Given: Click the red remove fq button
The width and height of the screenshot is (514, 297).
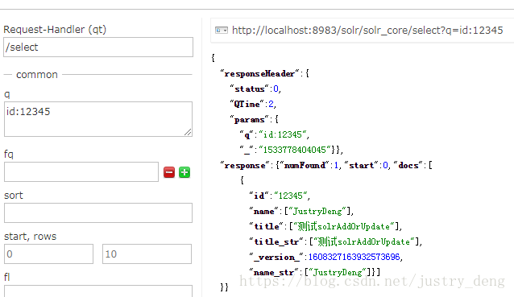Looking at the screenshot, I should coord(169,172).
